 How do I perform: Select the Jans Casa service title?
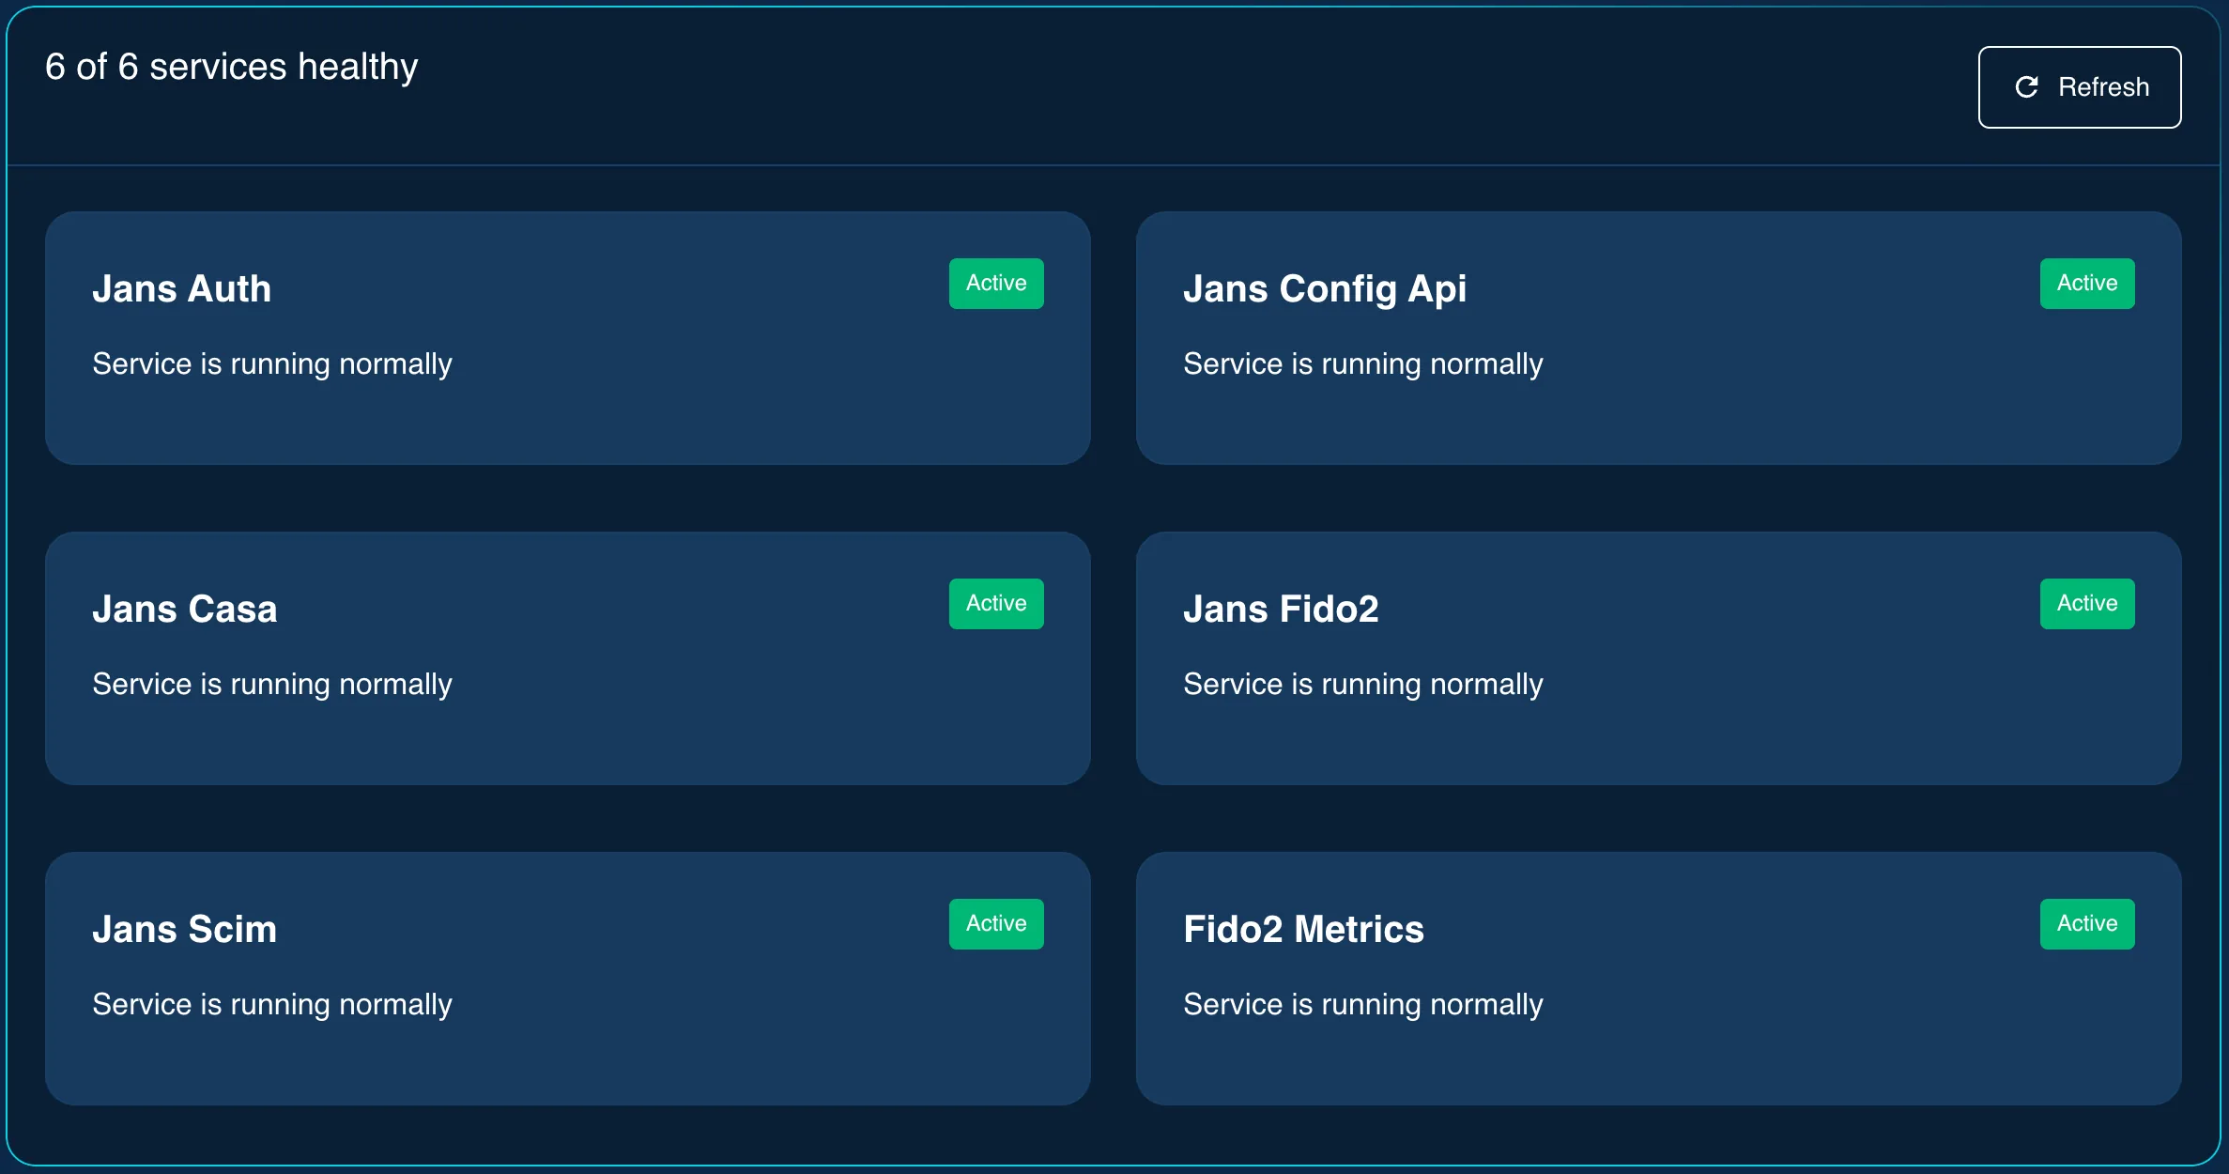click(x=184, y=609)
